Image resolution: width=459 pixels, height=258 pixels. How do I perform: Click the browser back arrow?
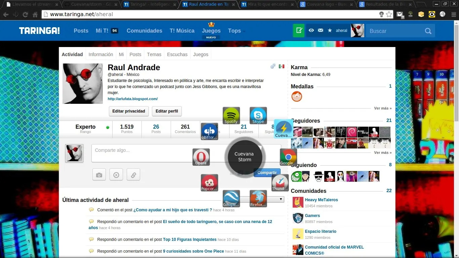pos(6,14)
